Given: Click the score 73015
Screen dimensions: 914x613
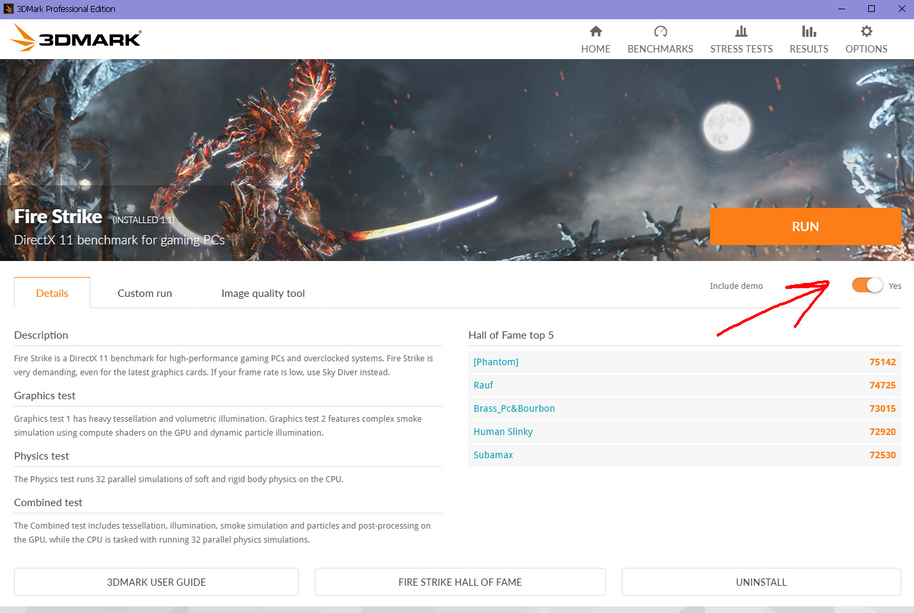Looking at the screenshot, I should 883,408.
